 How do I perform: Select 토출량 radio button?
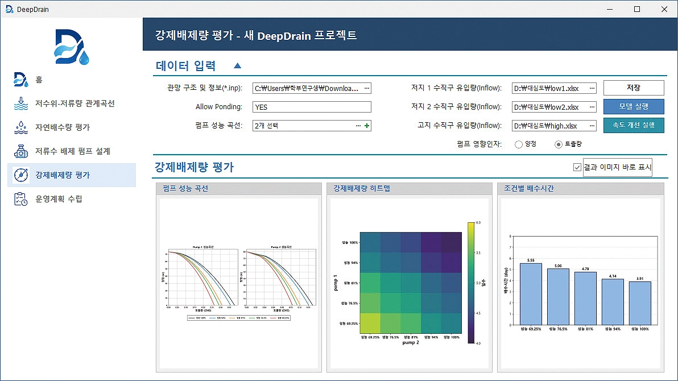558,144
